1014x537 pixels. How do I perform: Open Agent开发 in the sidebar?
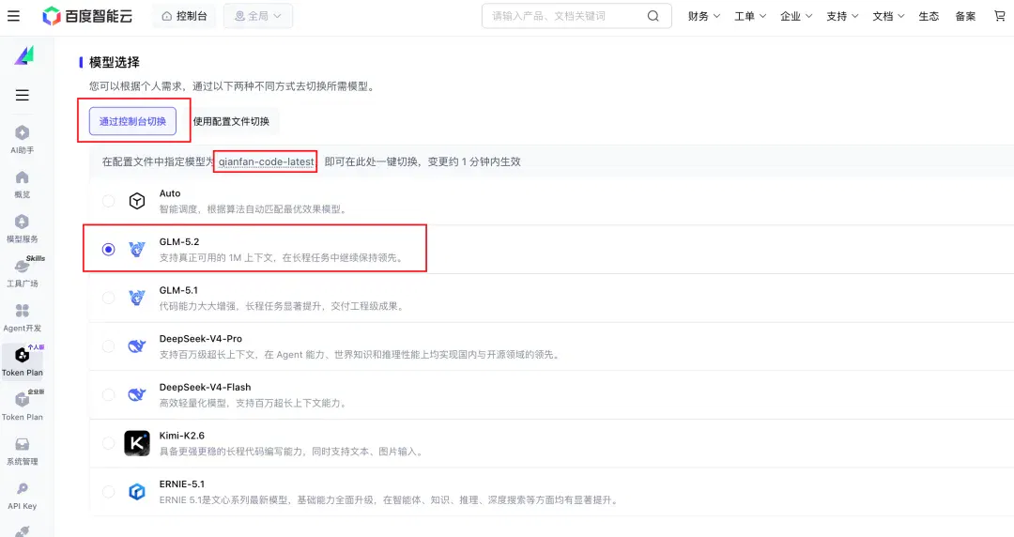coord(22,317)
